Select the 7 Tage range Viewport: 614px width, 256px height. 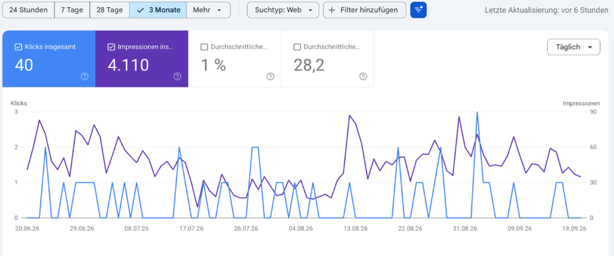72,10
